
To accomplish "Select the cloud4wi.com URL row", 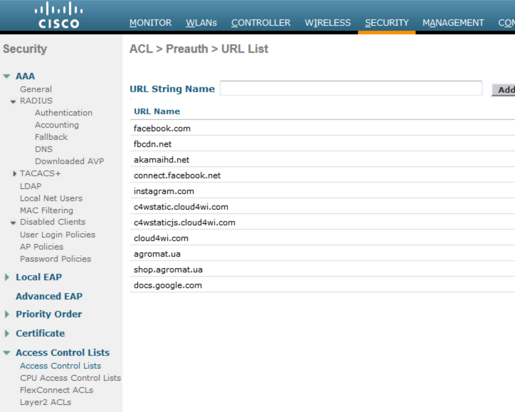I will pyautogui.click(x=323, y=238).
